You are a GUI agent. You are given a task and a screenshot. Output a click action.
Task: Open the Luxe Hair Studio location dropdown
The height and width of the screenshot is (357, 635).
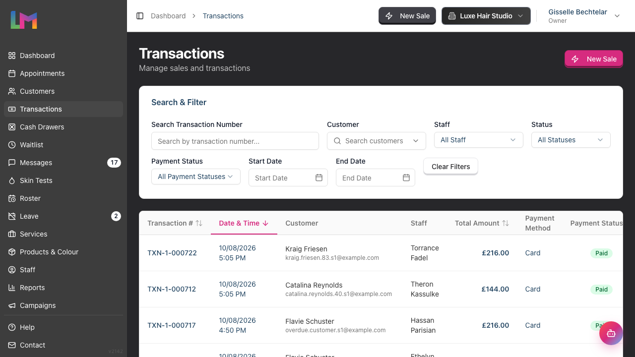(x=486, y=16)
